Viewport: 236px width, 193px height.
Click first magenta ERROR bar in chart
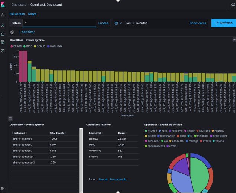tap(20, 66)
